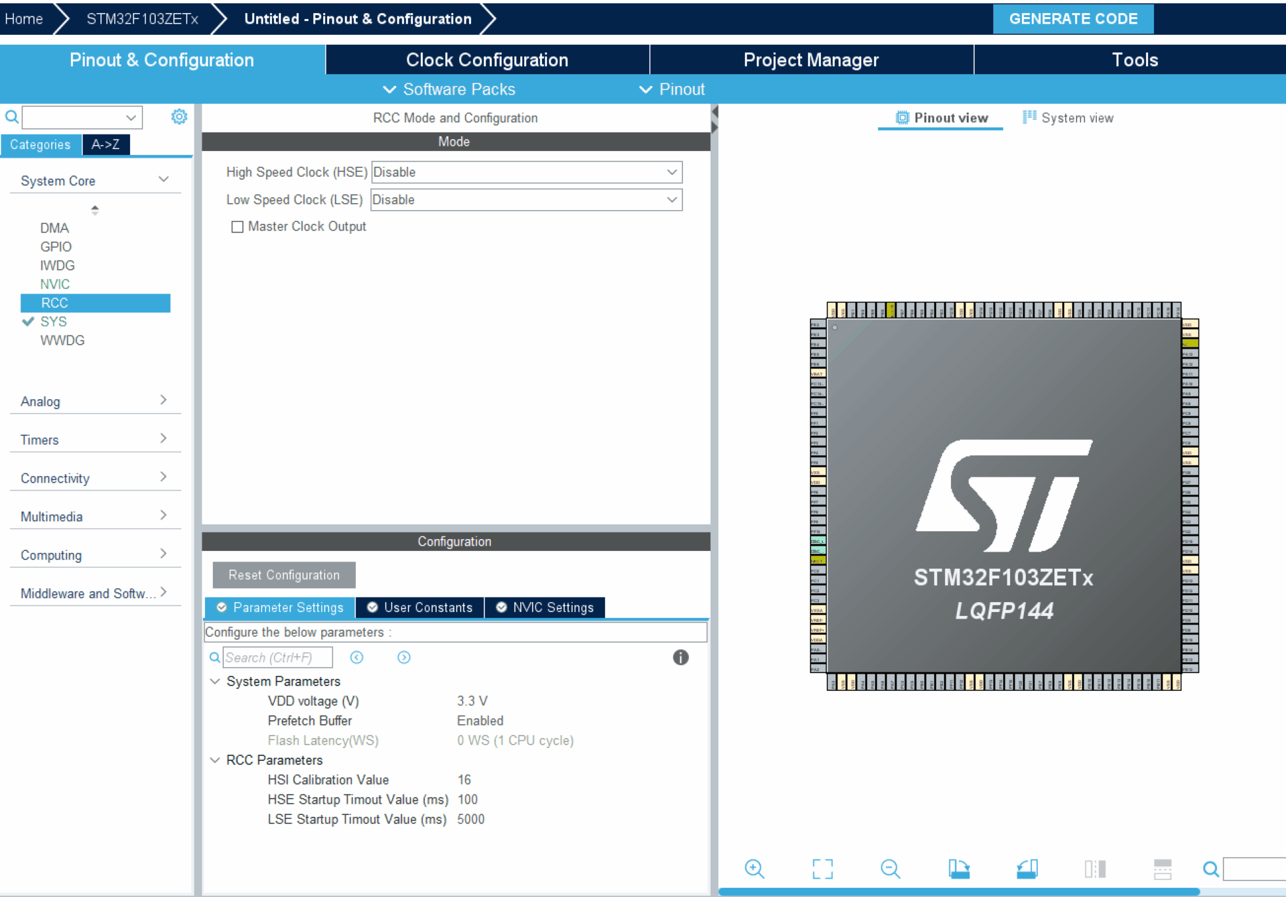Click the zoom in icon below pinout

tap(755, 869)
